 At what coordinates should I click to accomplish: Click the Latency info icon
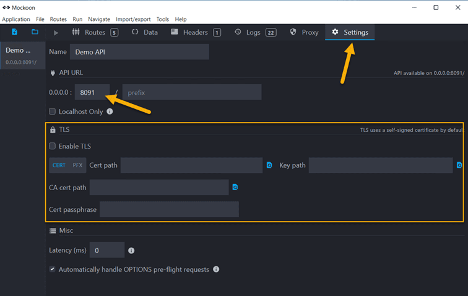click(x=131, y=251)
